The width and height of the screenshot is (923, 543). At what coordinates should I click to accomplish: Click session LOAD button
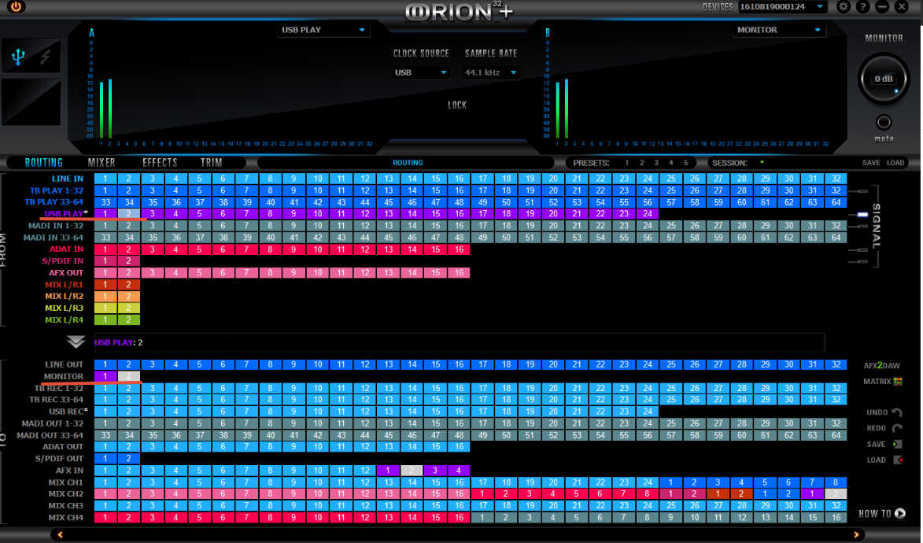[x=895, y=163]
